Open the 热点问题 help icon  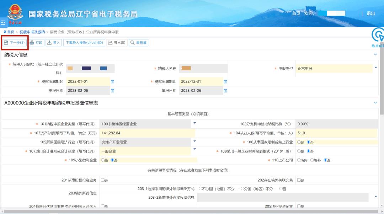click(x=378, y=36)
